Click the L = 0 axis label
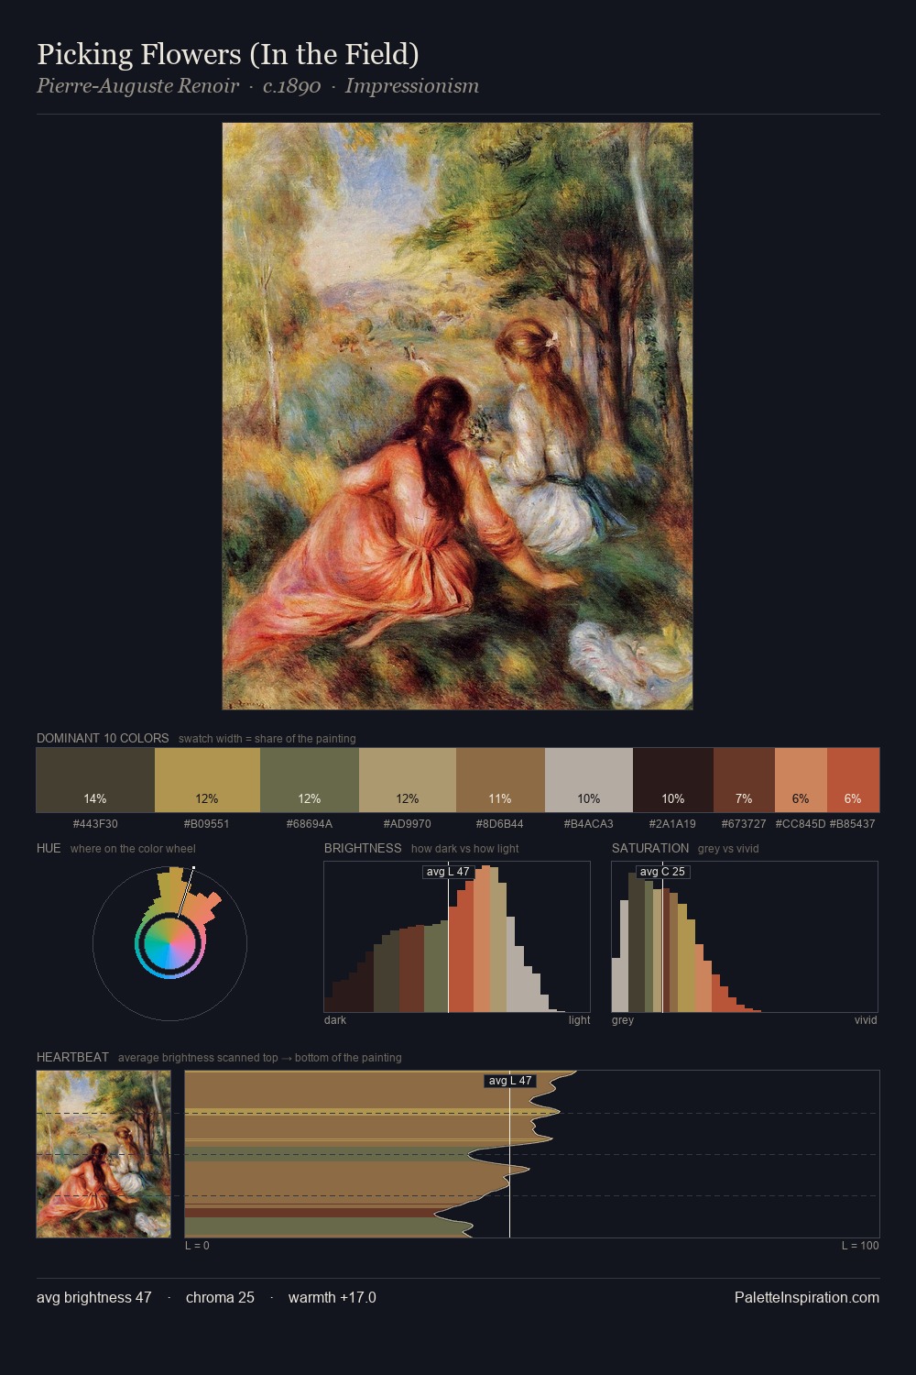Image resolution: width=916 pixels, height=1375 pixels. pyautogui.click(x=197, y=1246)
